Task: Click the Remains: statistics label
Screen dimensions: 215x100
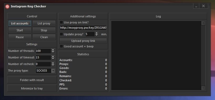Action: click(x=65, y=76)
